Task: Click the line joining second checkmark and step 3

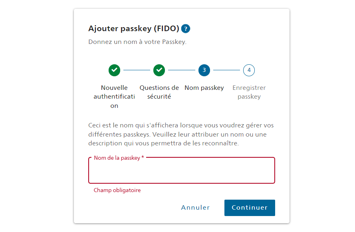Action: pos(182,70)
